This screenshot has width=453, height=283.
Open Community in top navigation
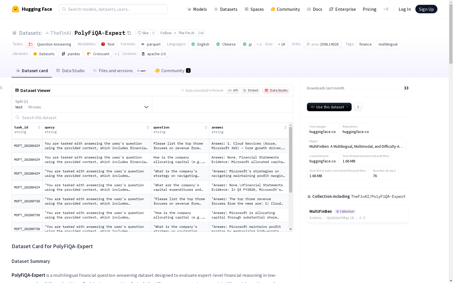285,9
